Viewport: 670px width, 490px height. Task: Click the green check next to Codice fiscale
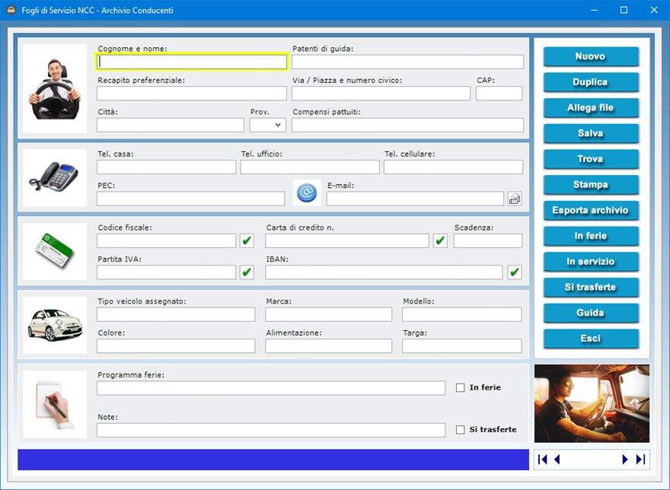pos(247,240)
